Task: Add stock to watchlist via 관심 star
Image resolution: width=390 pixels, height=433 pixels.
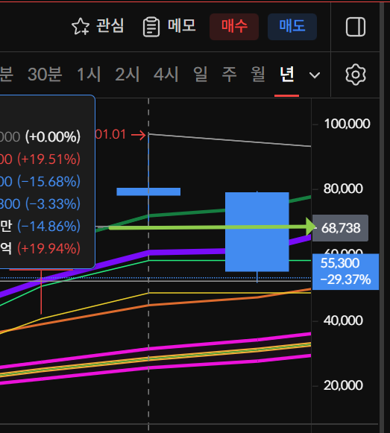Action: 98,26
